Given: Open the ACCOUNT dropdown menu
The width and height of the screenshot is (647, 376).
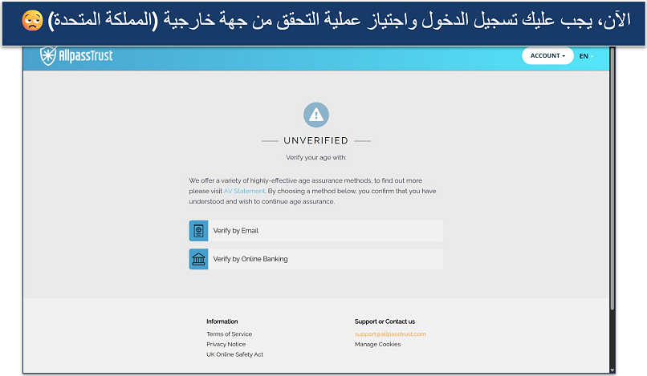Looking at the screenshot, I should point(547,56).
